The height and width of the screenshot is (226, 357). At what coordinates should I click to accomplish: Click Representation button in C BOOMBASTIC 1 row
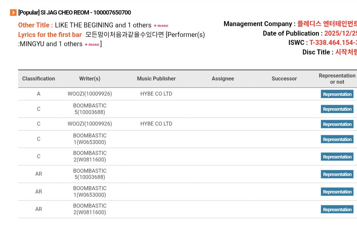click(337, 139)
